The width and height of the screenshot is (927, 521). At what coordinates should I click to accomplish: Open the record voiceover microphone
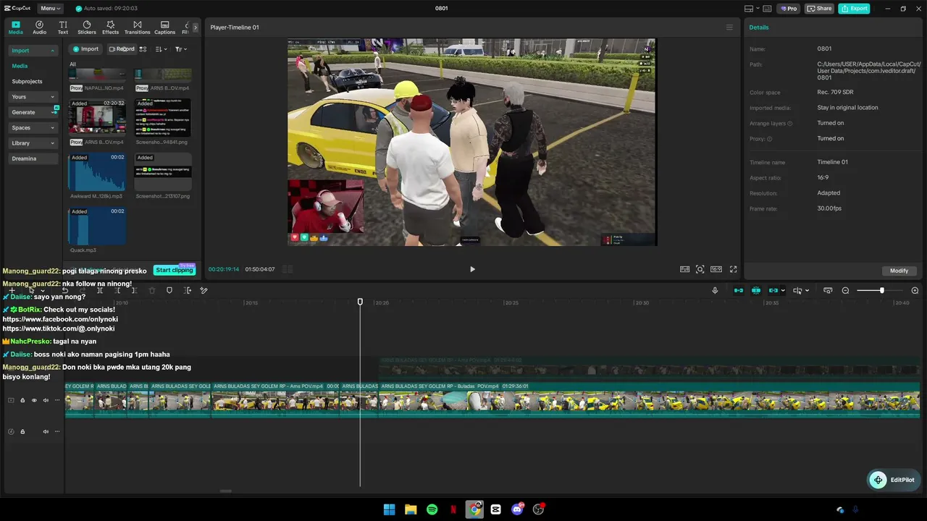[x=715, y=291]
